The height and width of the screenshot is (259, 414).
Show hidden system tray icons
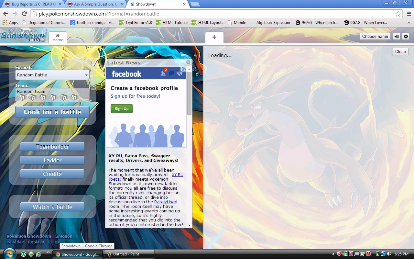[333, 254]
